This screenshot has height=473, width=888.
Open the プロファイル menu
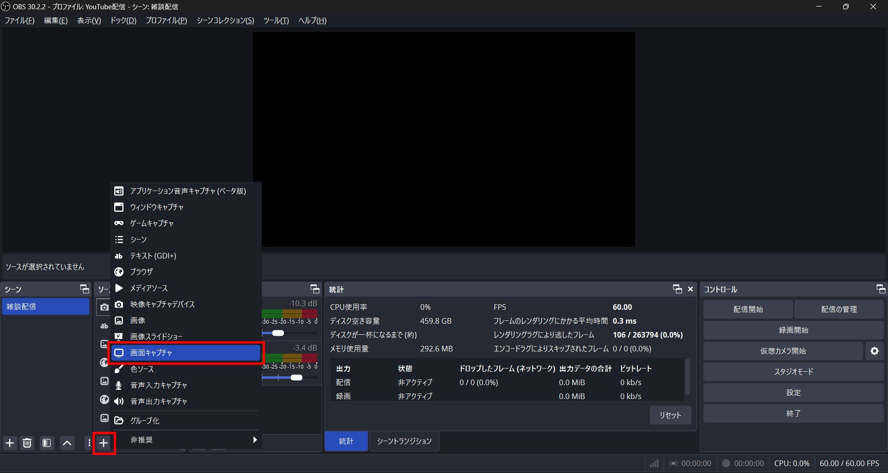point(166,20)
